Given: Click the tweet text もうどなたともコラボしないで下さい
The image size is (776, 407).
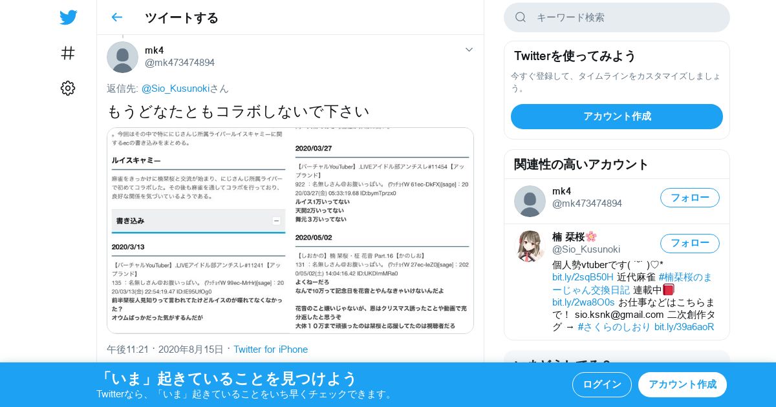Looking at the screenshot, I should point(238,111).
